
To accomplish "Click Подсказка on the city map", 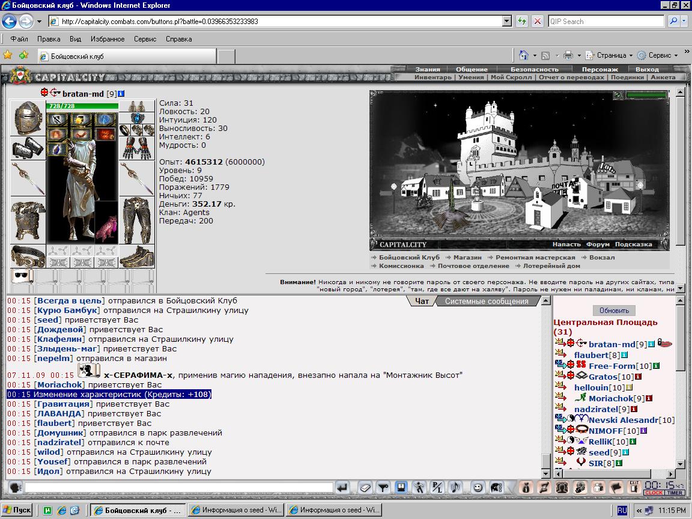I will [633, 244].
